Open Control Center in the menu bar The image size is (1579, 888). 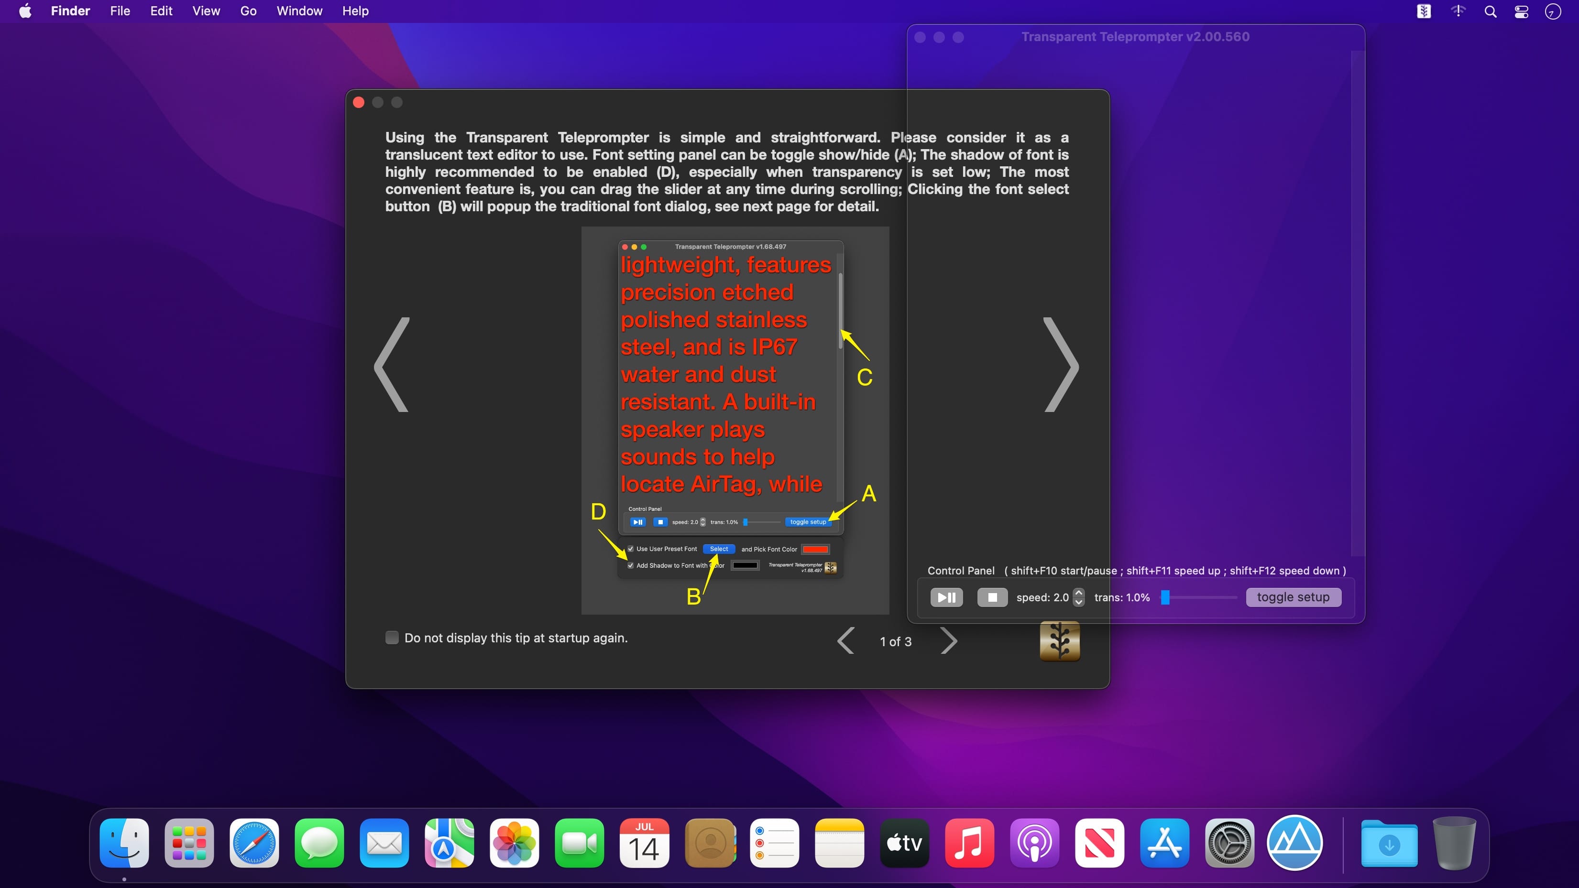tap(1522, 11)
